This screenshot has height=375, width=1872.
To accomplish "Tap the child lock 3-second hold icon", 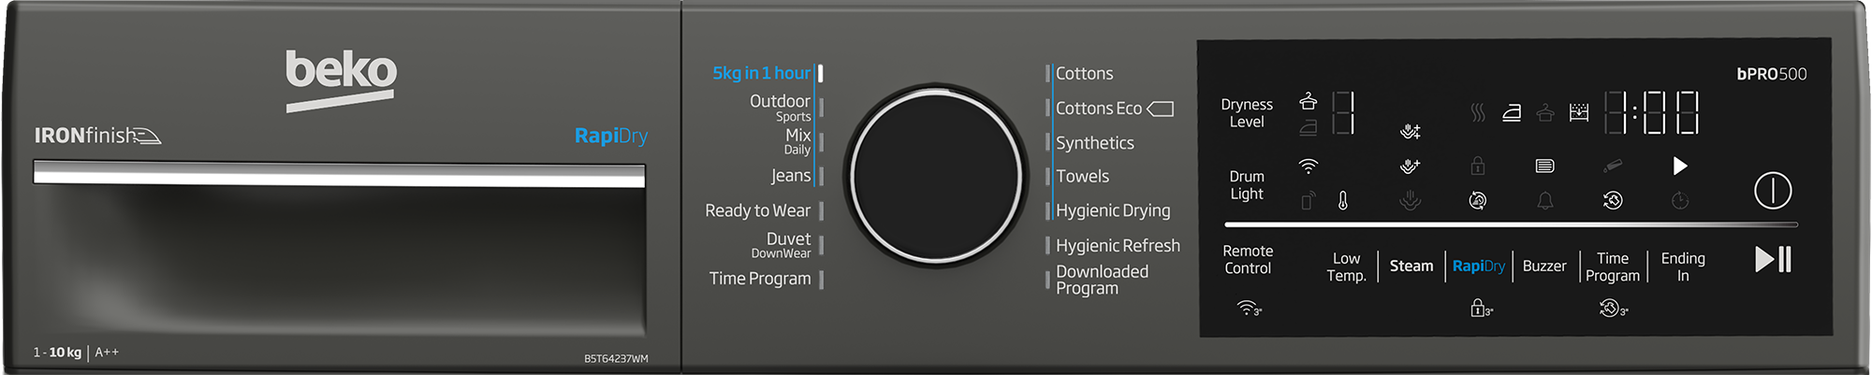I will coord(1482,309).
